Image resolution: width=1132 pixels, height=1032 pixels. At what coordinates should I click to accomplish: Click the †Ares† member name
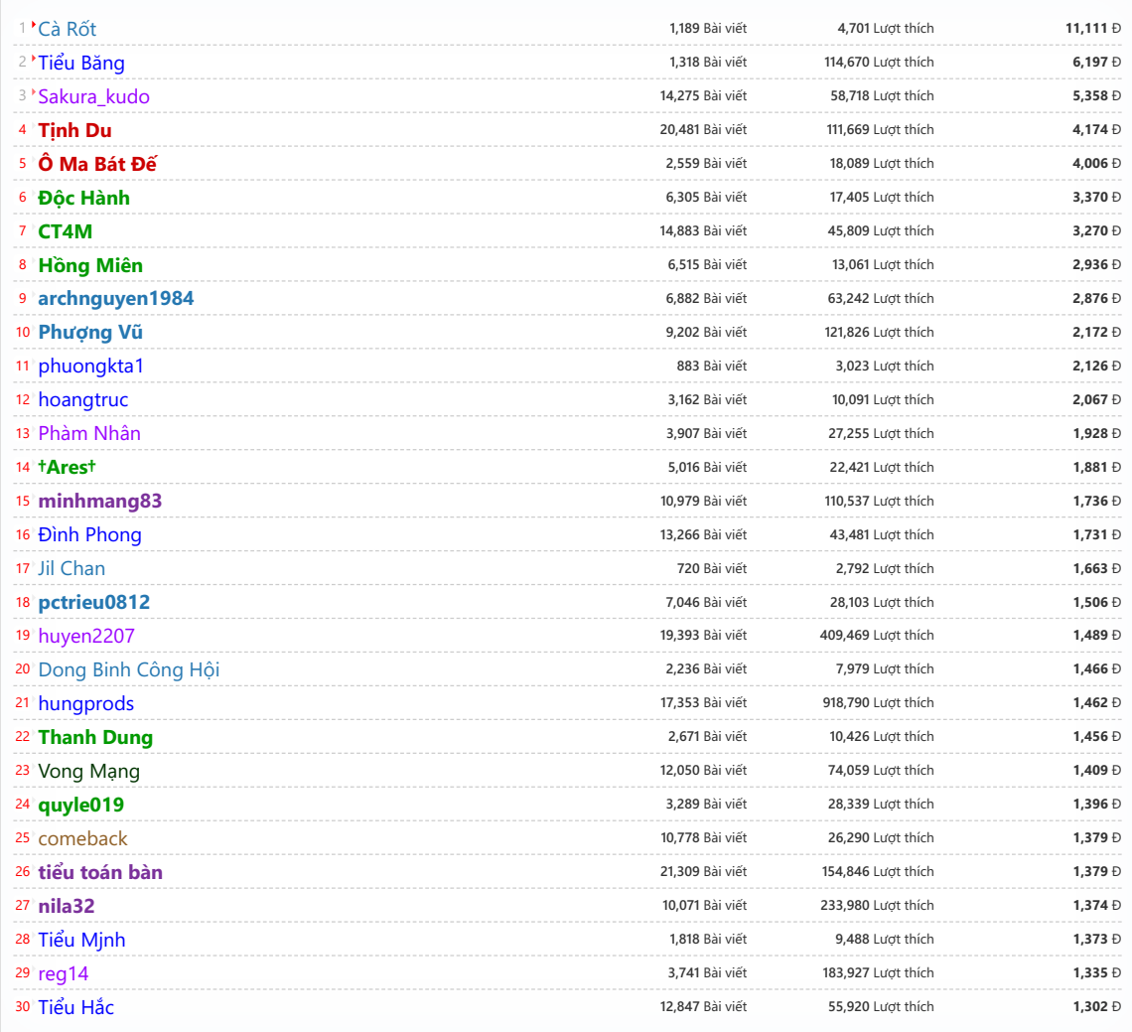point(68,467)
